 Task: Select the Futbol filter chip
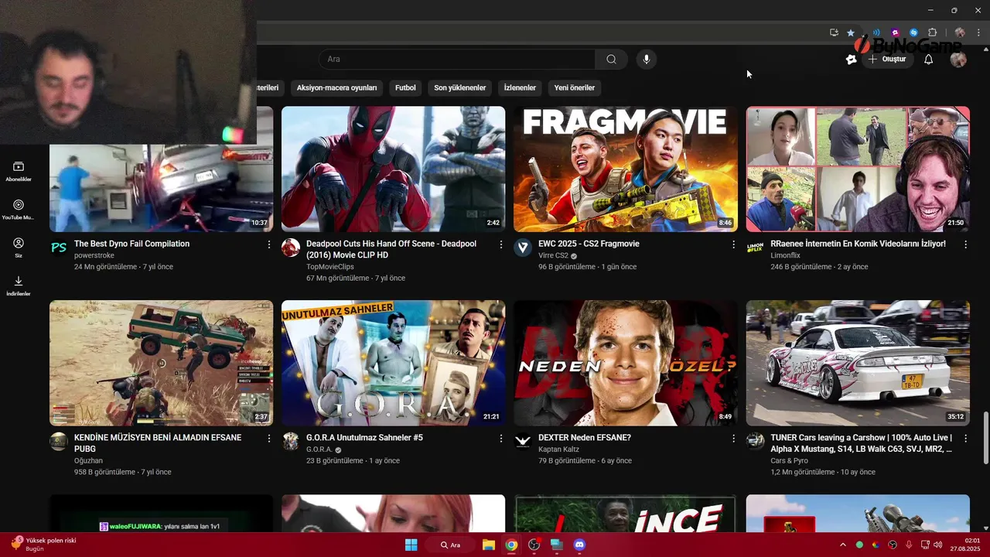pos(405,87)
